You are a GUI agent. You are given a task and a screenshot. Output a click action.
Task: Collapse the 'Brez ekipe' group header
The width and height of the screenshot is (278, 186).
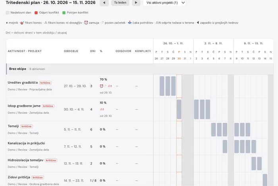pyautogui.click(x=140, y=69)
